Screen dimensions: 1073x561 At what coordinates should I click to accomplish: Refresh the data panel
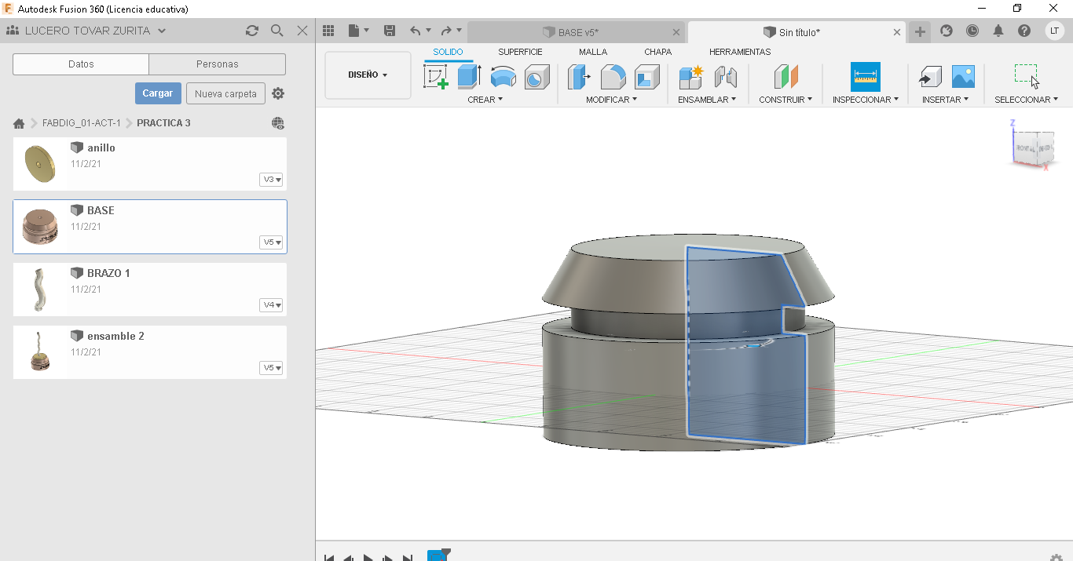(252, 31)
